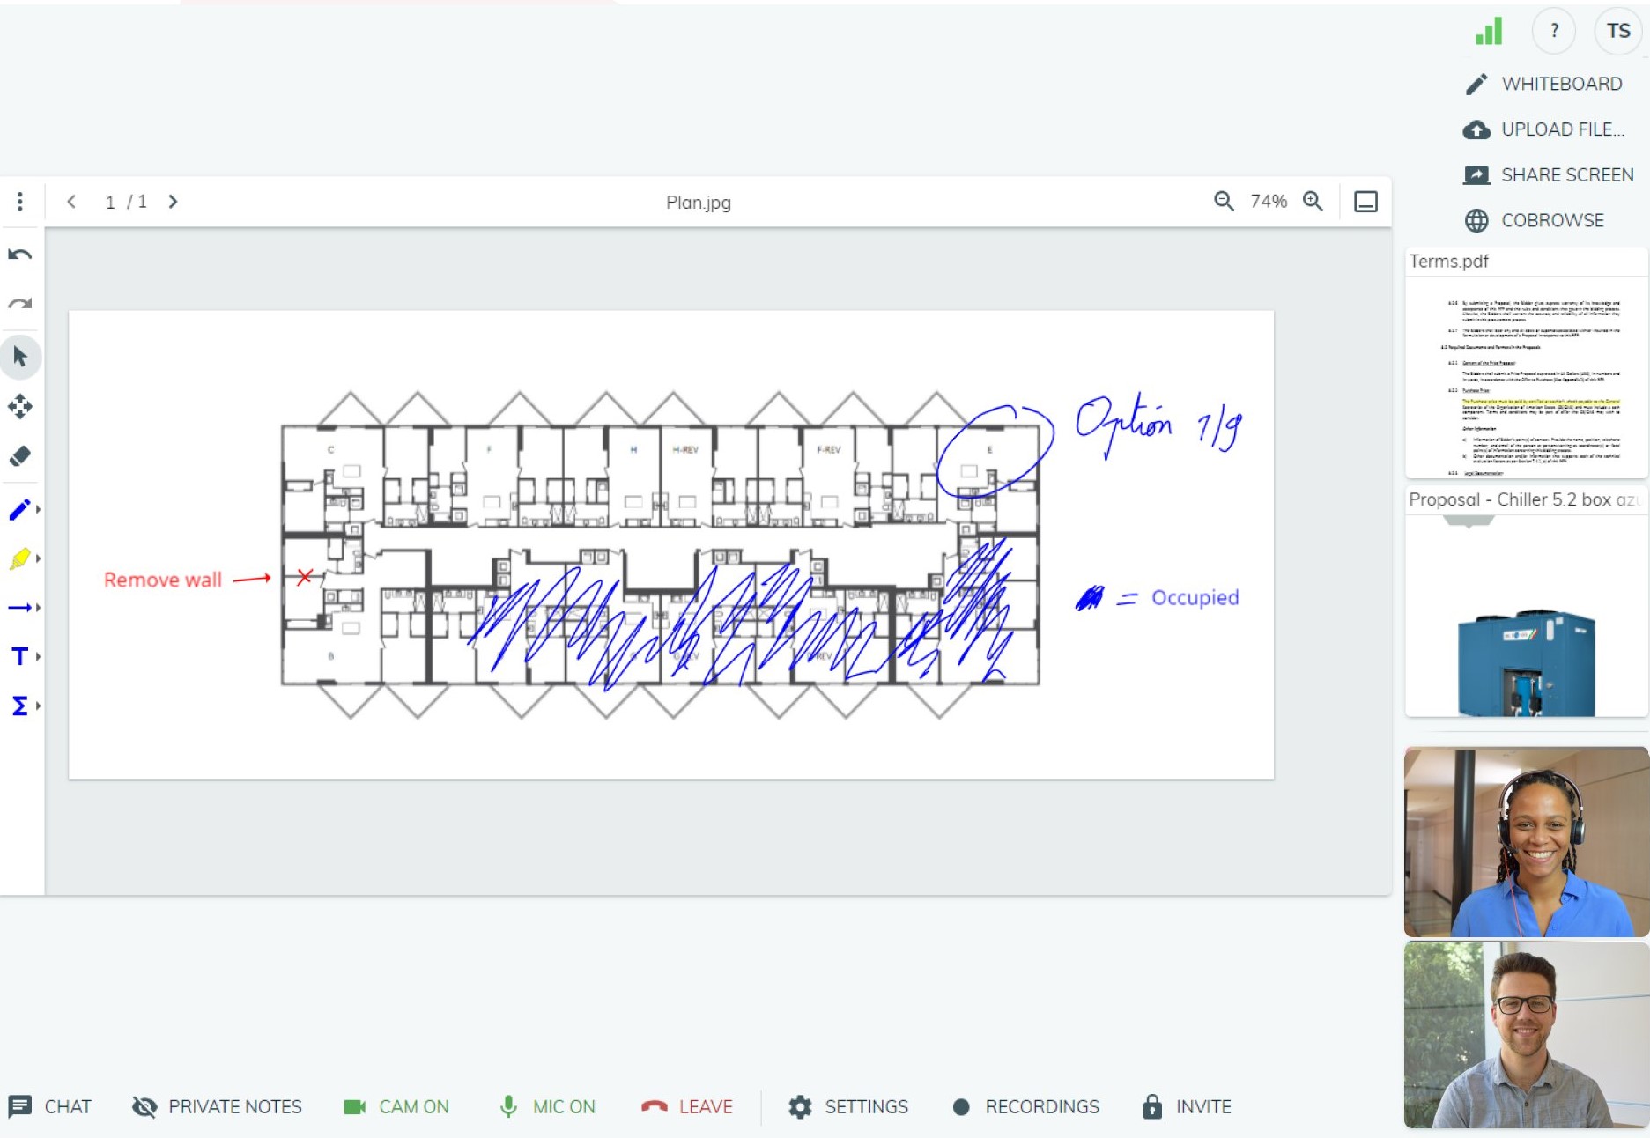Open the help question mark
Viewport: 1650px width, 1138px height.
1554,31
